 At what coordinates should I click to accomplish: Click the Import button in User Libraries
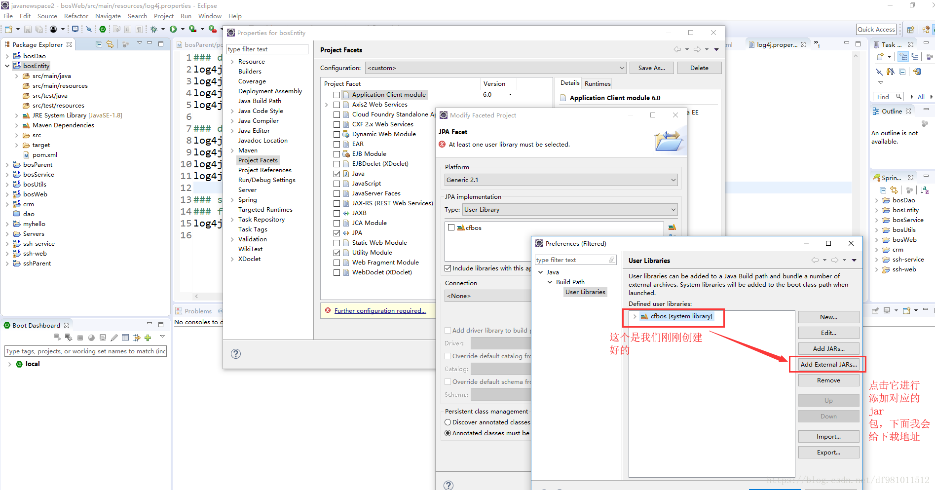828,437
